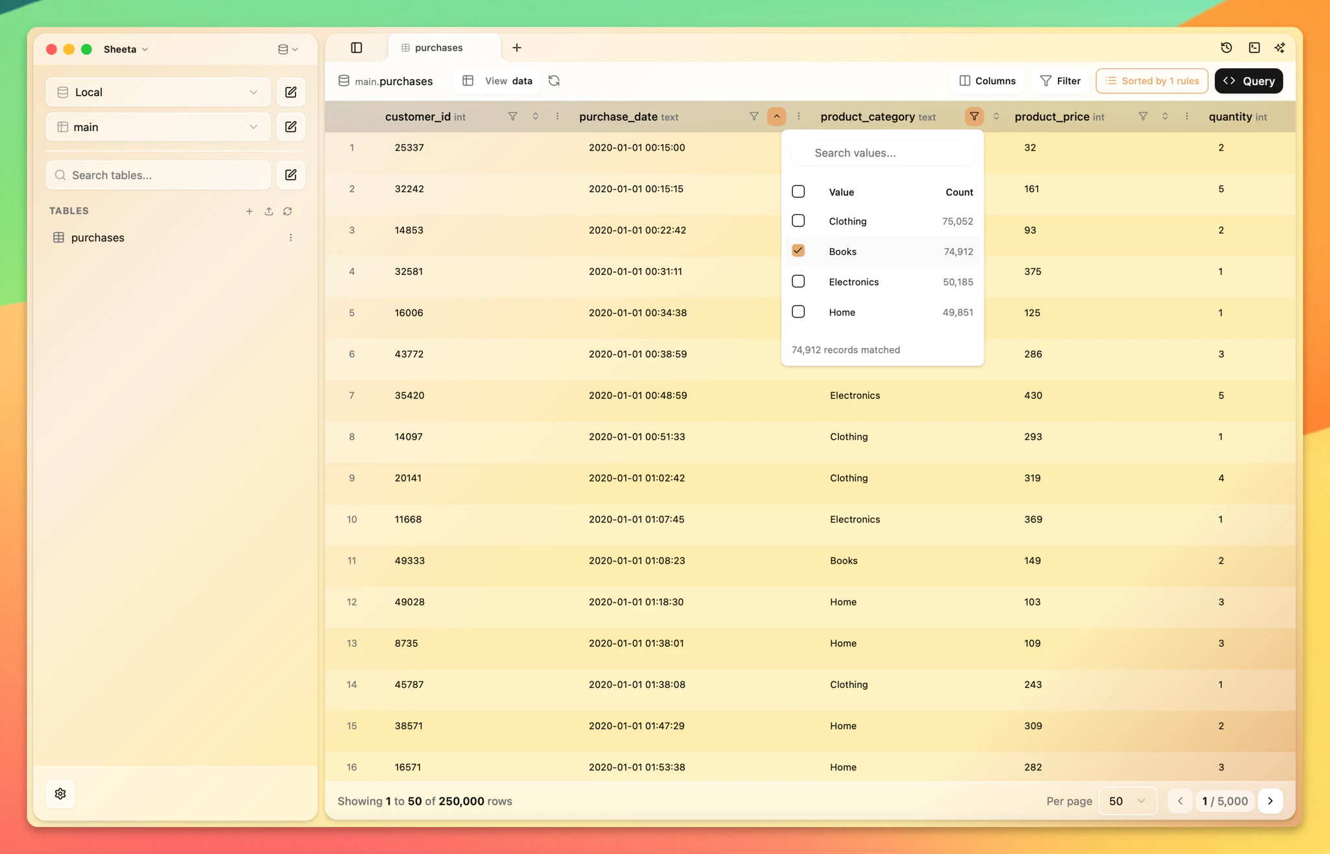Image resolution: width=1330 pixels, height=854 pixels.
Task: Open purchase_date column options menu
Action: tap(799, 116)
